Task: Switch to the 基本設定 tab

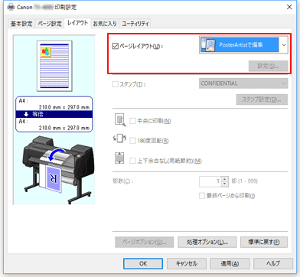Action: [21, 24]
